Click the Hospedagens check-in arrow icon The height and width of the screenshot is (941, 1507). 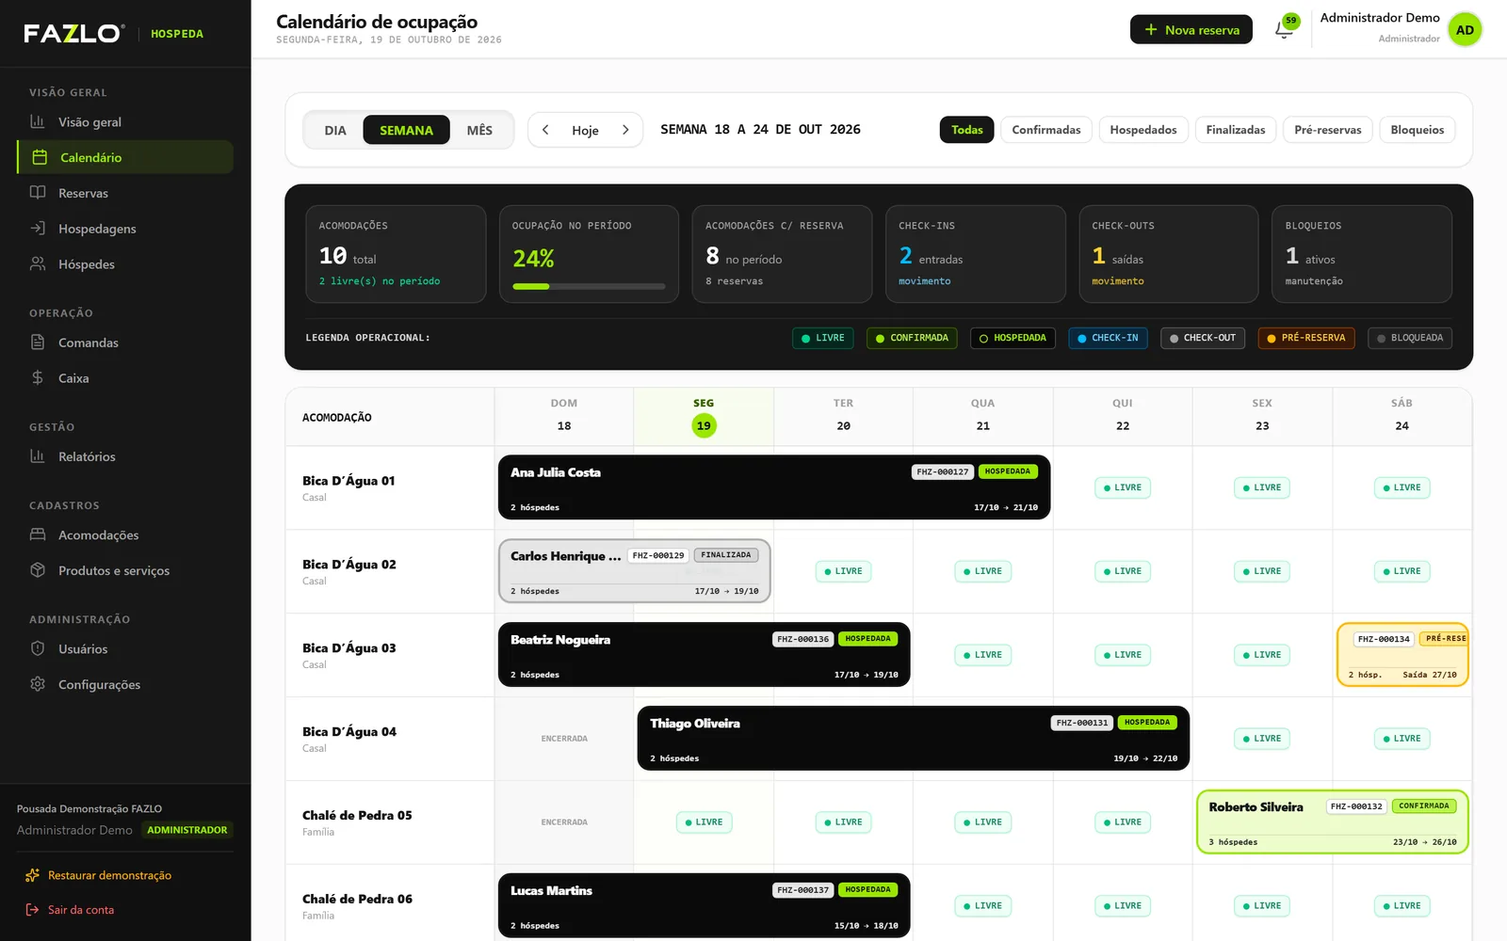[x=38, y=229]
